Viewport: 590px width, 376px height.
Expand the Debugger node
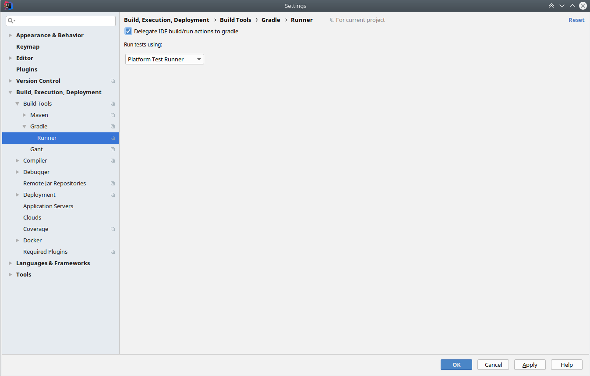point(17,172)
